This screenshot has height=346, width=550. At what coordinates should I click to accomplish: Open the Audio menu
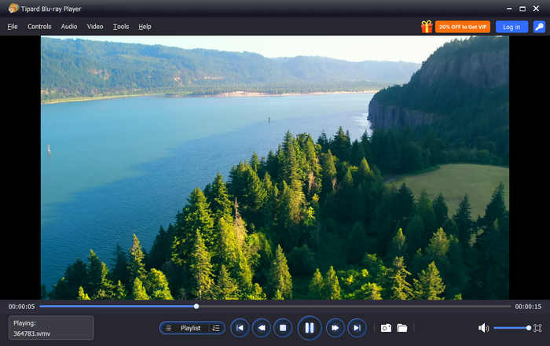tap(69, 27)
